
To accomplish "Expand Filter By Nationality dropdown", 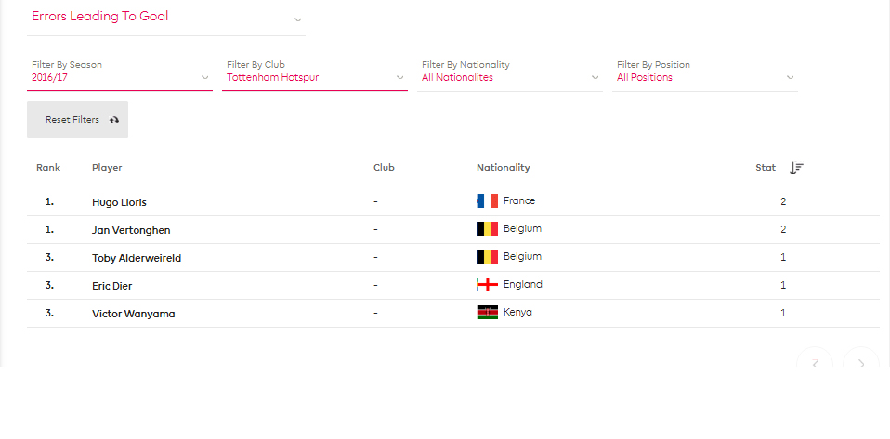I will pos(510,72).
